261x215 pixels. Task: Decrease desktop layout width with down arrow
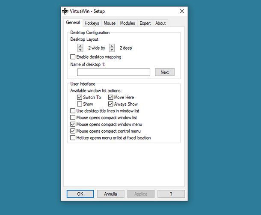80,50
